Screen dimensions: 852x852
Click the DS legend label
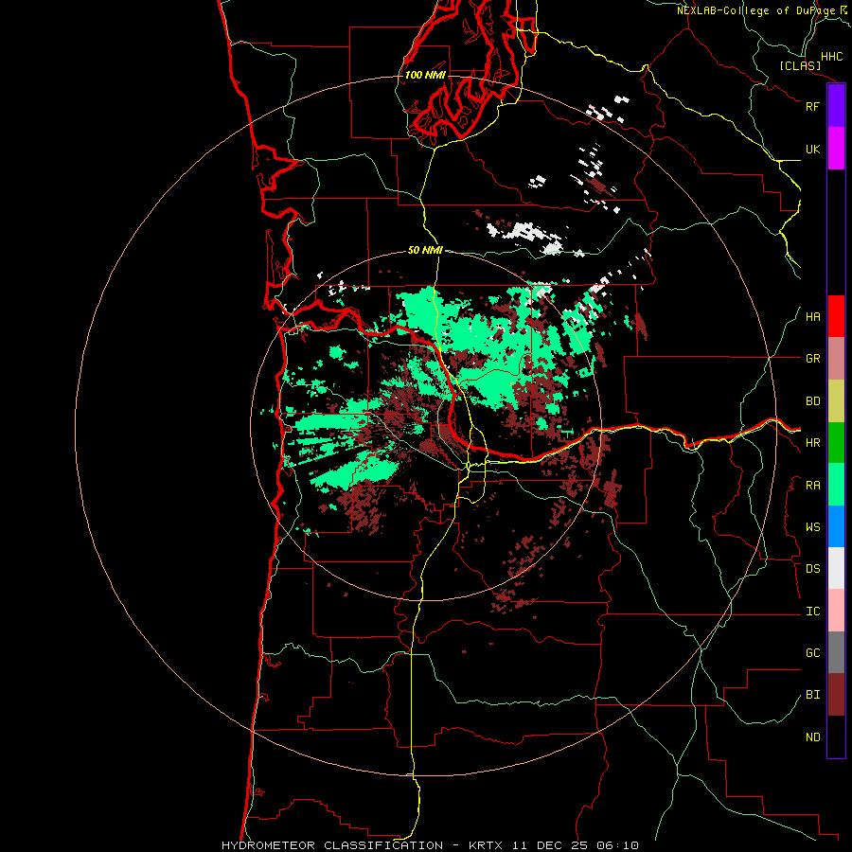click(x=812, y=569)
